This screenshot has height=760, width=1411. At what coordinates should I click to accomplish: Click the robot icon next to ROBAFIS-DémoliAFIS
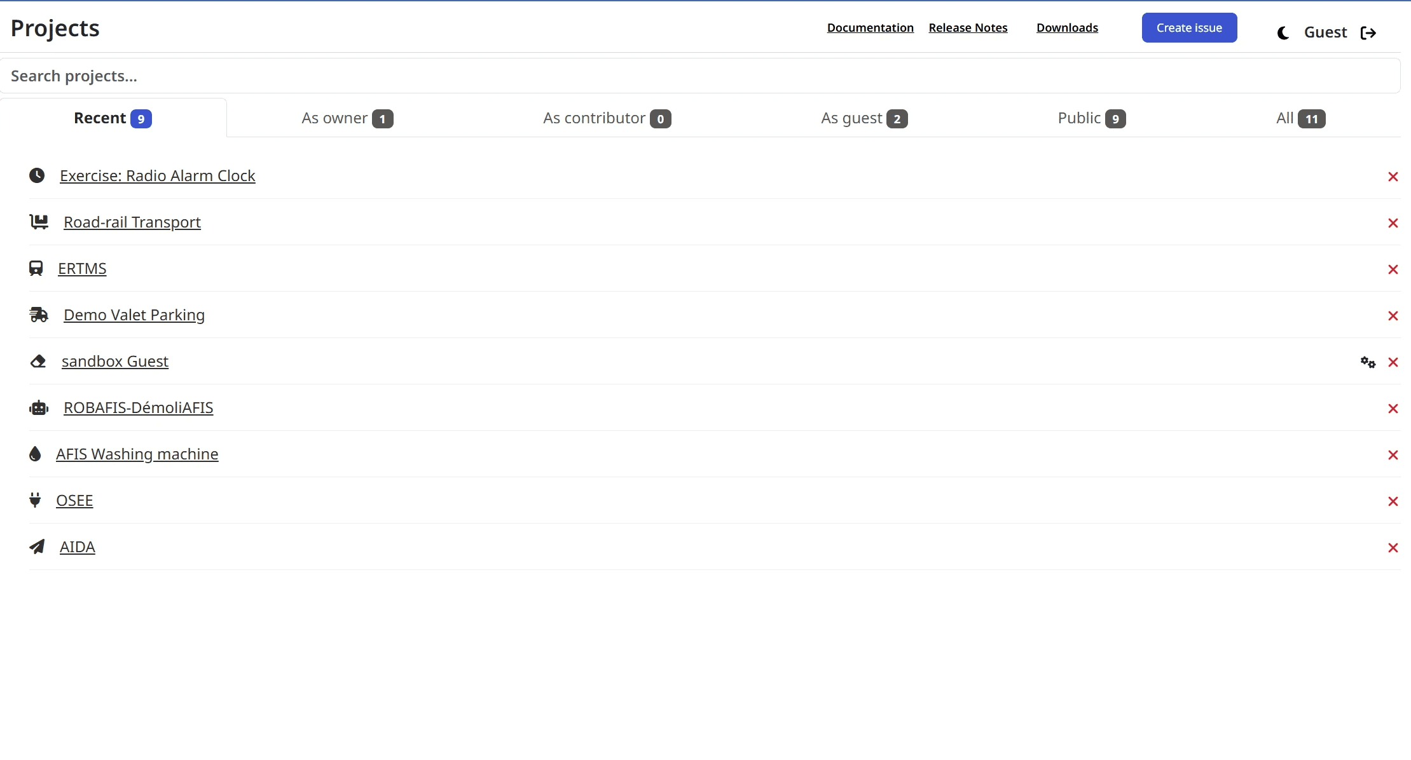point(39,408)
